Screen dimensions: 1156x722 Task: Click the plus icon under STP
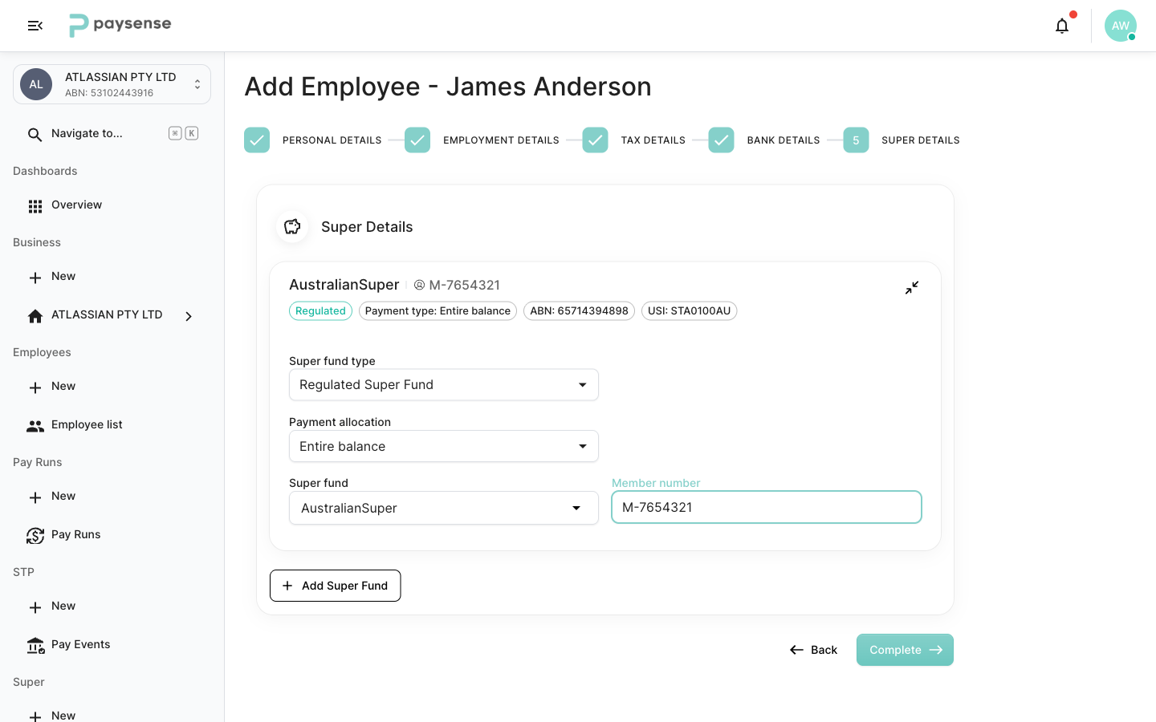click(35, 607)
